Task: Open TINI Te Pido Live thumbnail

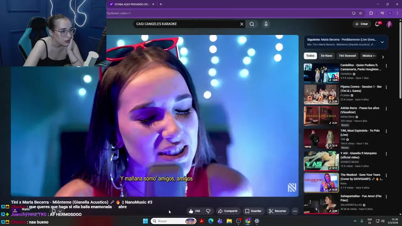Action: click(321, 138)
